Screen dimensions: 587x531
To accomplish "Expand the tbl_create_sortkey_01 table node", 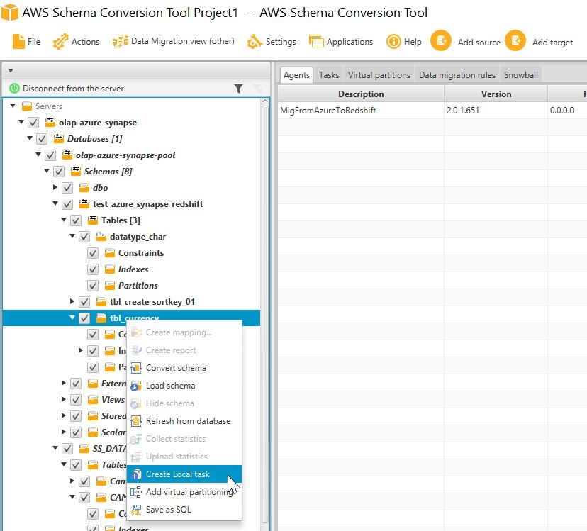I will click(72, 302).
